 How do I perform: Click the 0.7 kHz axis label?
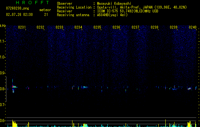click(3, 105)
